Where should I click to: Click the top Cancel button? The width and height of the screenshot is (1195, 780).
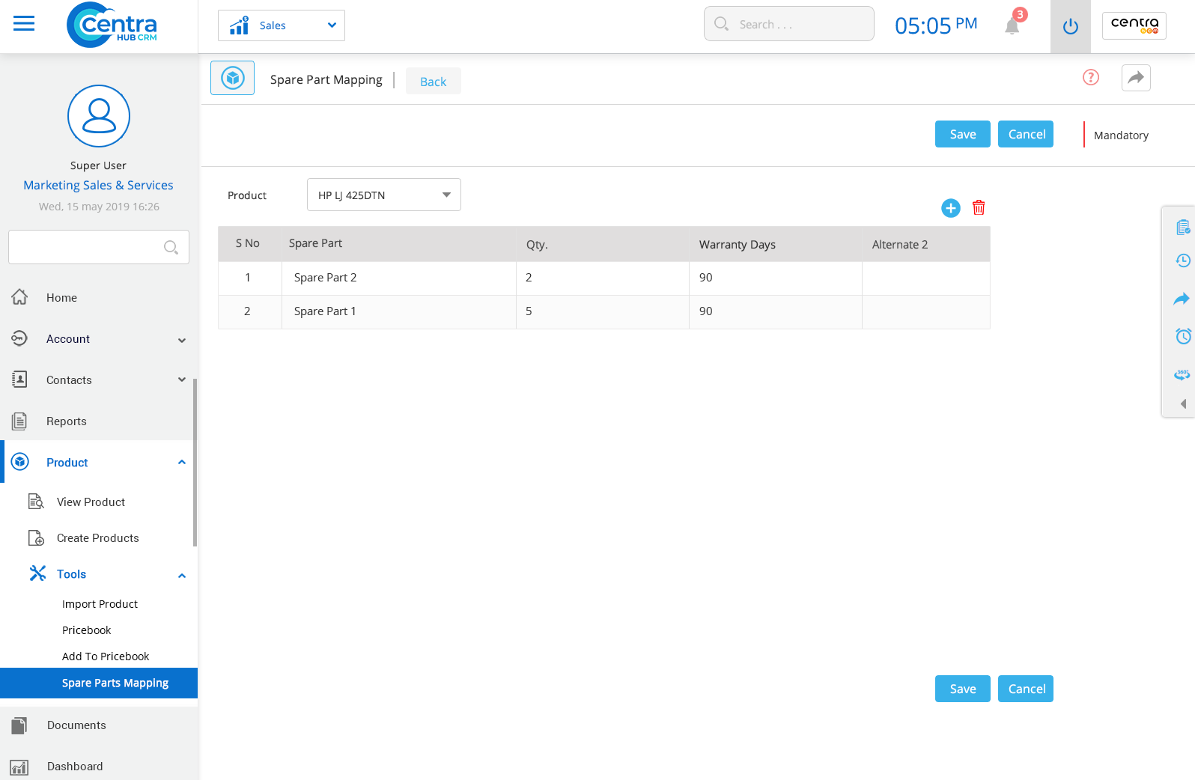point(1026,134)
